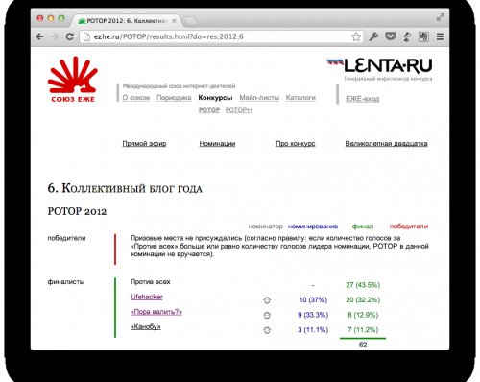Bookmark the page with the star icon
480x382 pixels.
click(x=356, y=36)
